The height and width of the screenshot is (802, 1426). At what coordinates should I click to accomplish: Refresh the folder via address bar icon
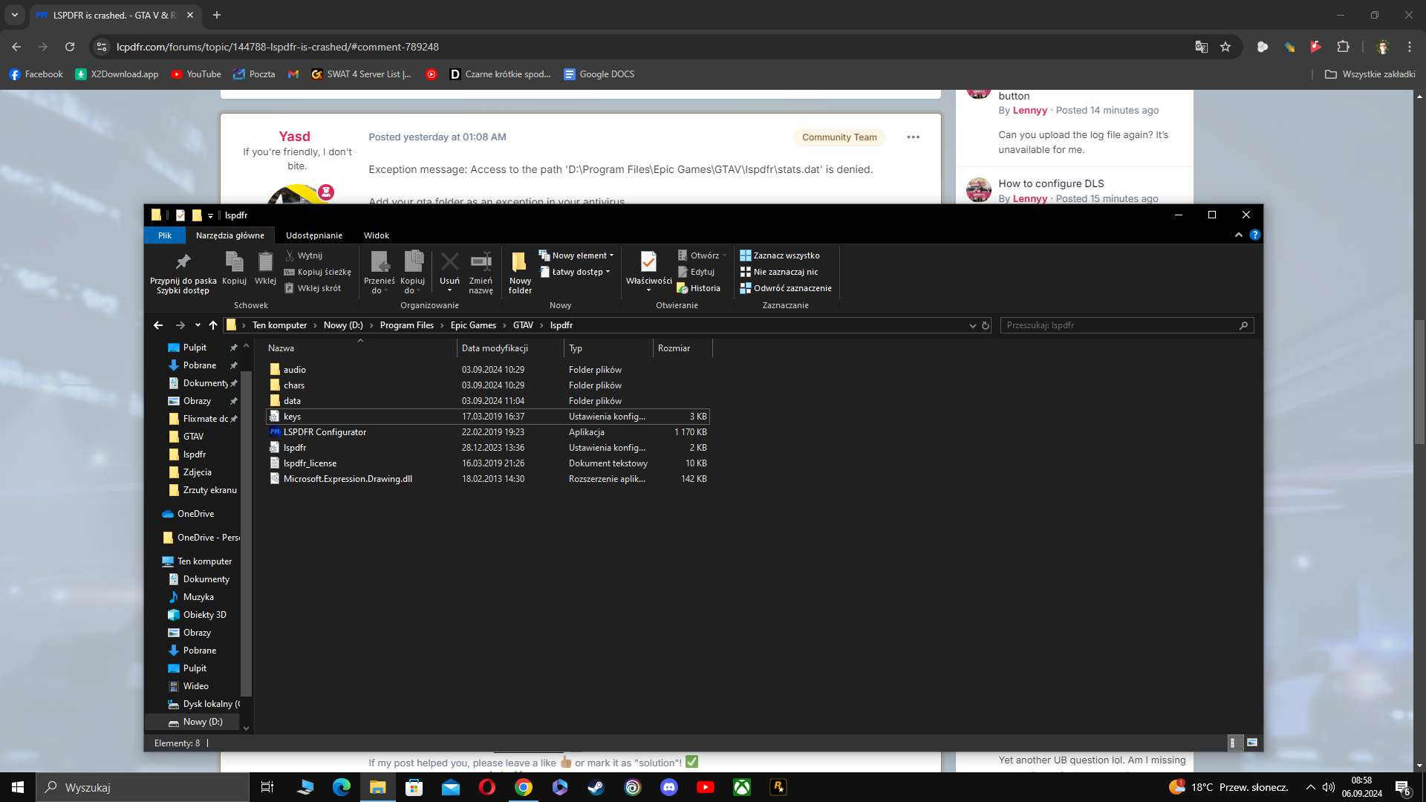click(986, 325)
